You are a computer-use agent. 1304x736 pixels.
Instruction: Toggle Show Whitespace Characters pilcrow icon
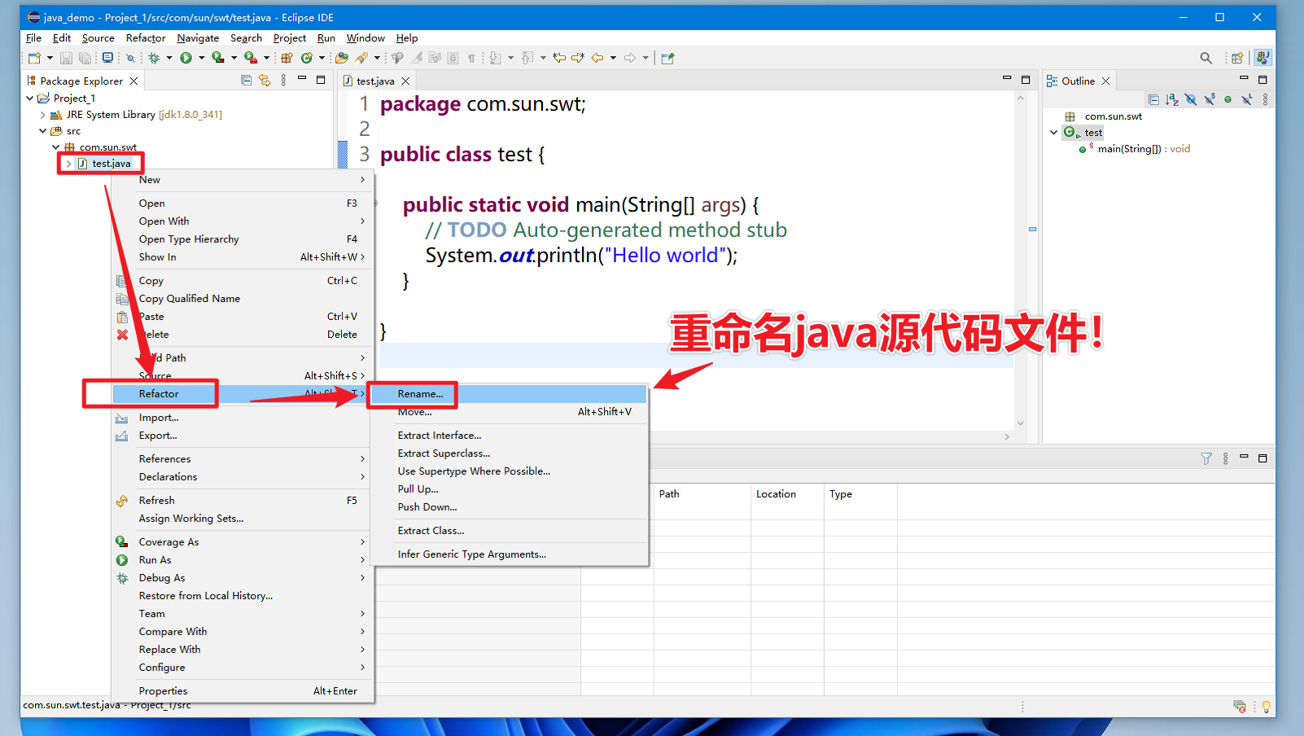pyautogui.click(x=471, y=58)
